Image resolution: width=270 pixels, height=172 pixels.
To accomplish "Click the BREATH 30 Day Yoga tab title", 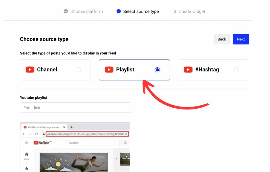I will [43, 127].
